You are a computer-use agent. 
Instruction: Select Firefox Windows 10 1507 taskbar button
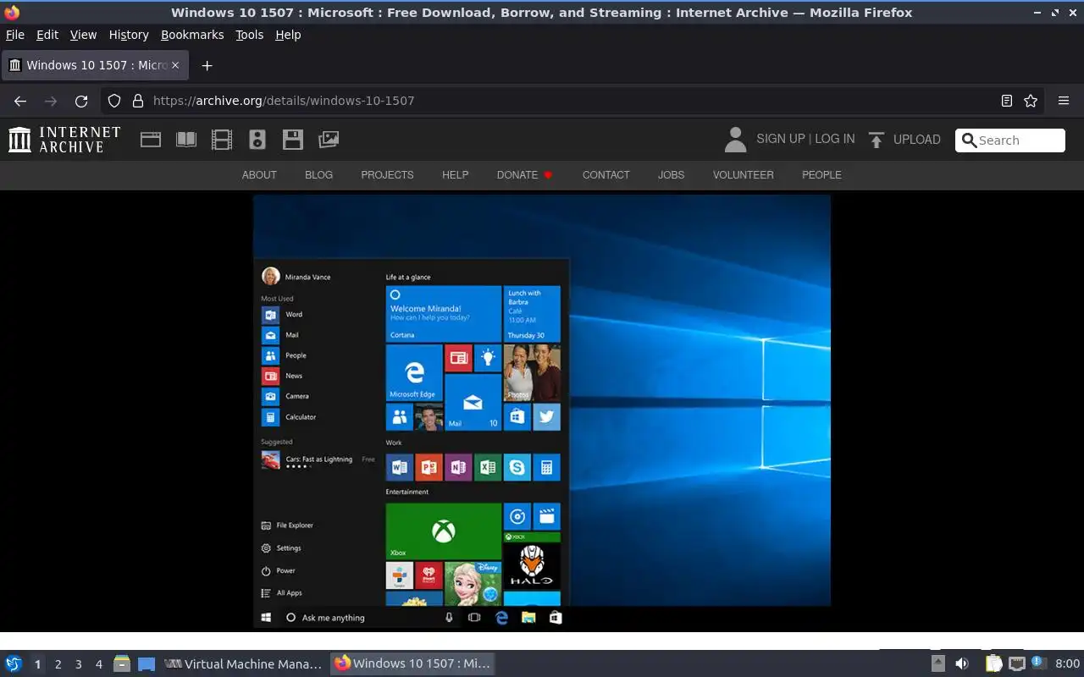[412, 663]
